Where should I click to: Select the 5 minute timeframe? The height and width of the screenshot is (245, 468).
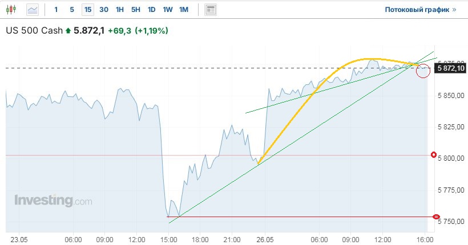pyautogui.click(x=71, y=10)
